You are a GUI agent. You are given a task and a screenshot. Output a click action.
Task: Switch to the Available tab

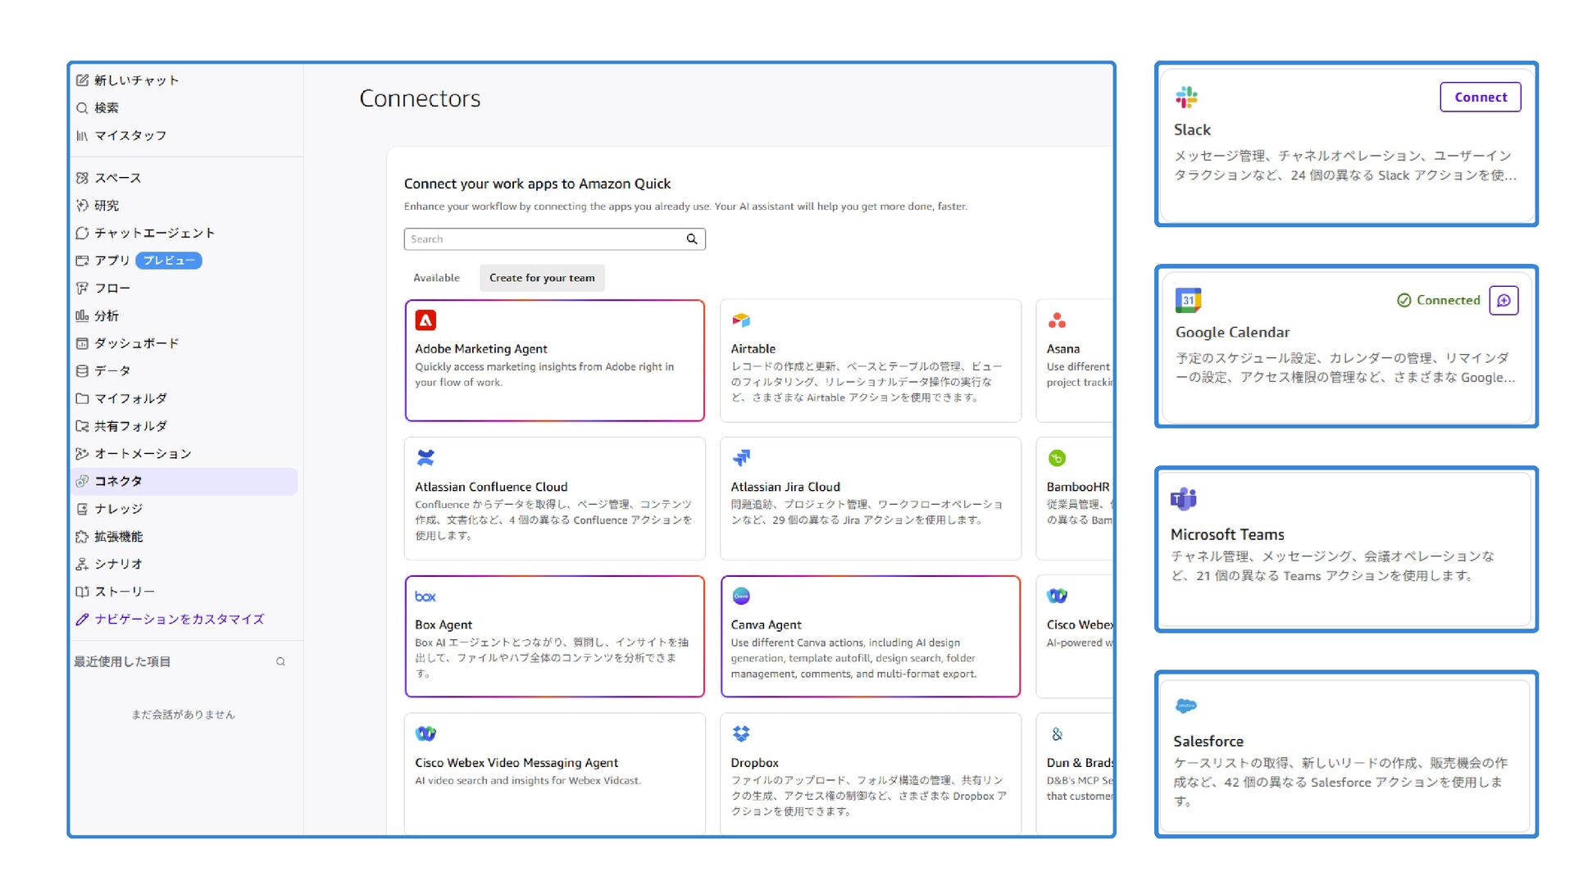point(436,279)
